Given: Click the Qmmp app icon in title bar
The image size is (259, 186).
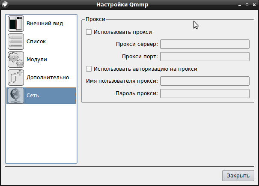Looking at the screenshot, I should point(5,4).
